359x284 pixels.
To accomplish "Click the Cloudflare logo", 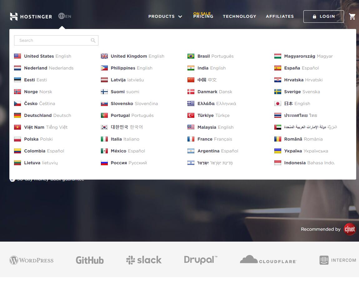I will tap(268, 260).
